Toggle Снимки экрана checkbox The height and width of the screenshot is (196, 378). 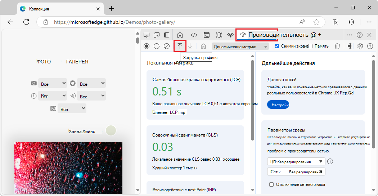click(277, 46)
